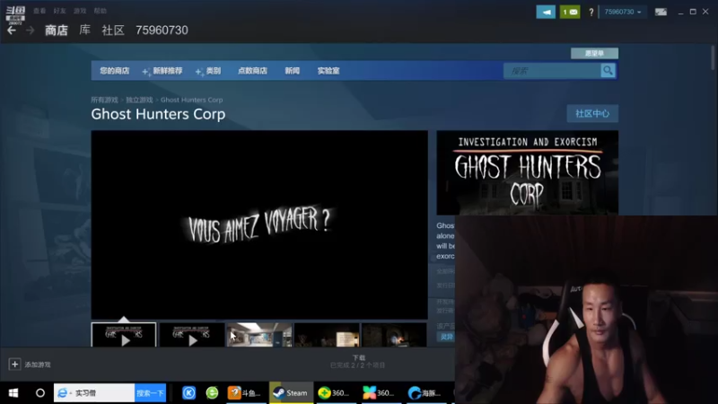718x404 pixels.
Task: Open 实验室 labs in store bar
Action: [x=328, y=71]
